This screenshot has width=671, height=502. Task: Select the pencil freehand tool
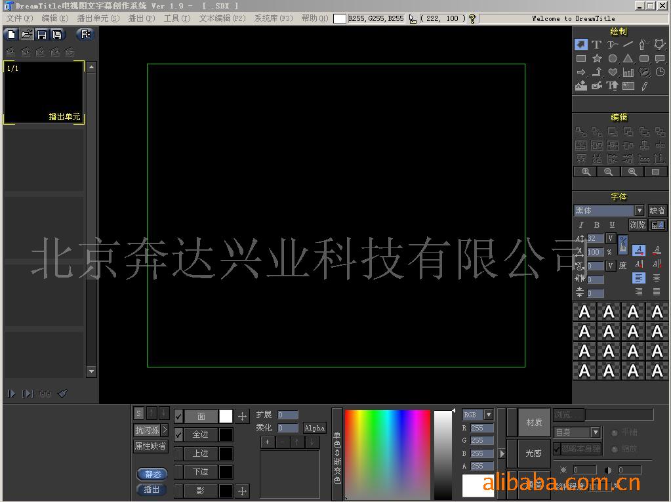[644, 86]
